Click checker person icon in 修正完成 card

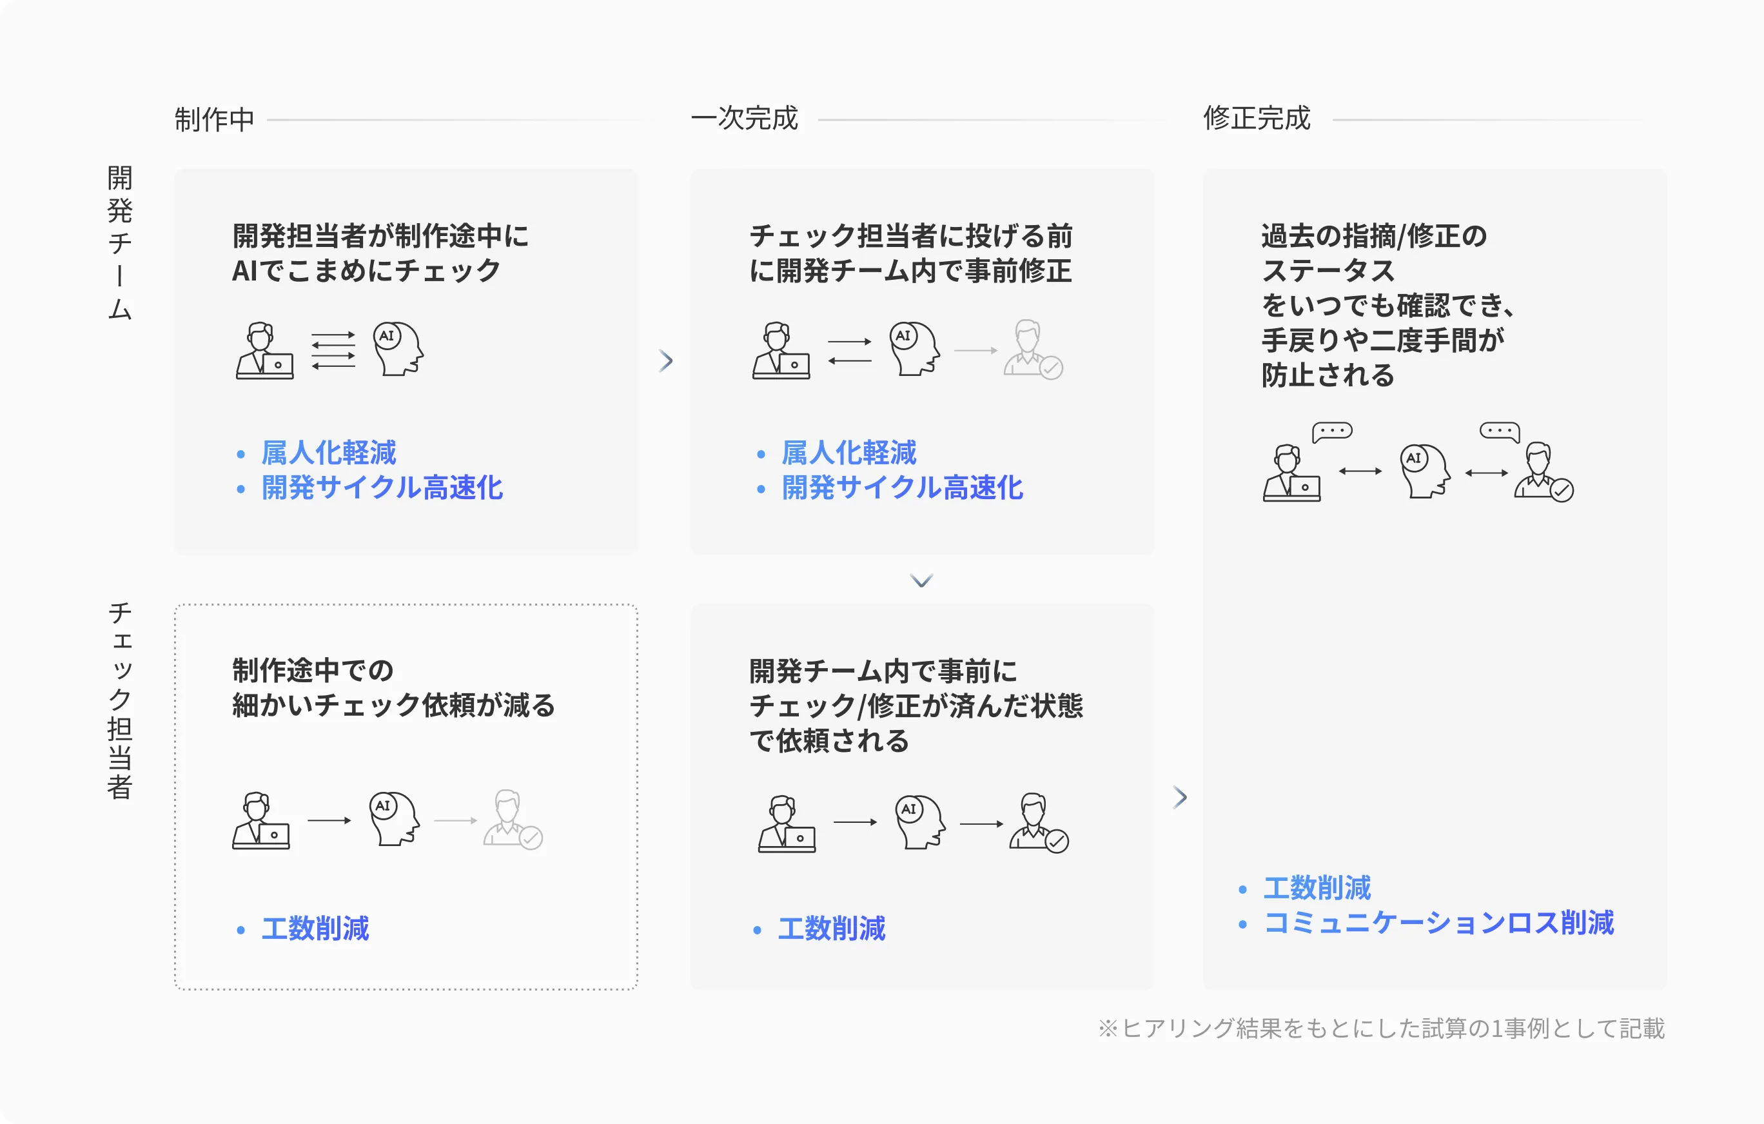pyautogui.click(x=1543, y=471)
